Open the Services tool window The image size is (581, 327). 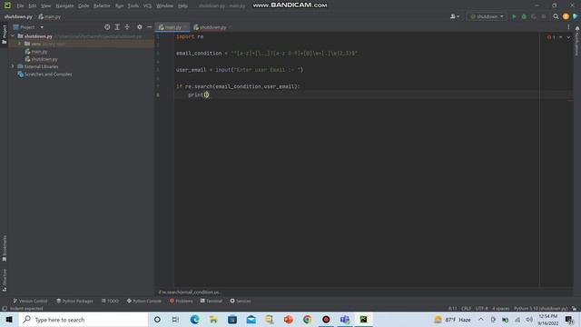point(241,301)
